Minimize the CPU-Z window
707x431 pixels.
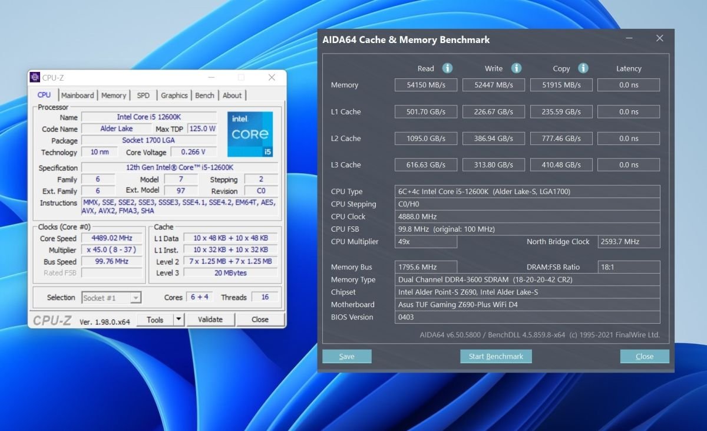click(x=210, y=77)
